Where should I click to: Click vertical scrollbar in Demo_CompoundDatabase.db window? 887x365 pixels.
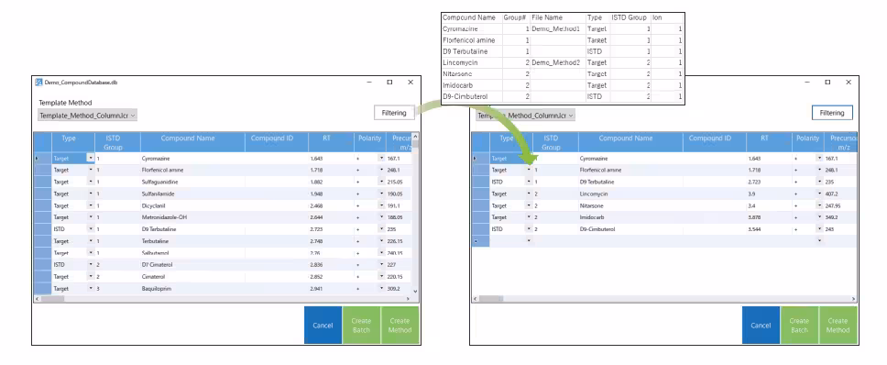click(x=416, y=214)
